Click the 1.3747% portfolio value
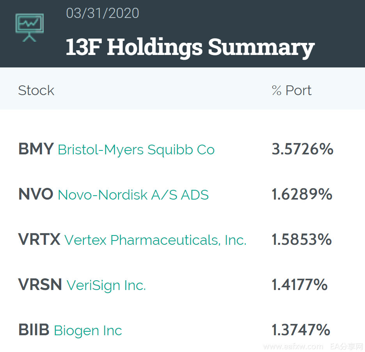The height and width of the screenshot is (352, 365). (301, 330)
